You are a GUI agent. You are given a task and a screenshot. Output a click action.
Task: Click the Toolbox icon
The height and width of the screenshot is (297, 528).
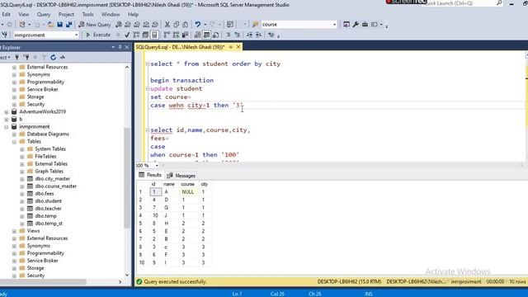(365, 24)
